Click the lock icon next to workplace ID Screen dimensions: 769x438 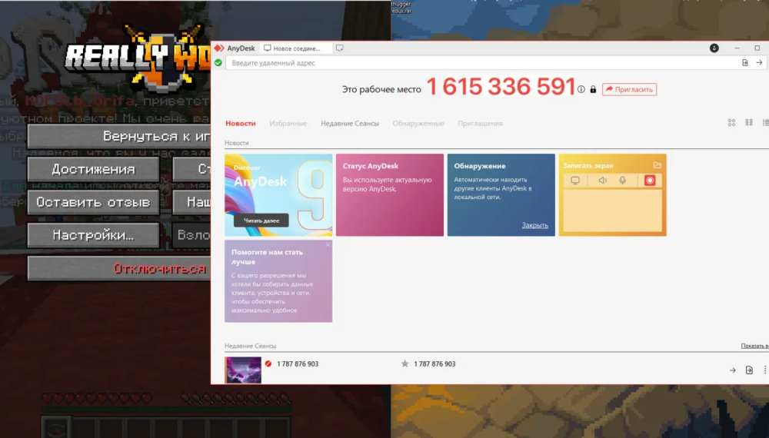593,89
